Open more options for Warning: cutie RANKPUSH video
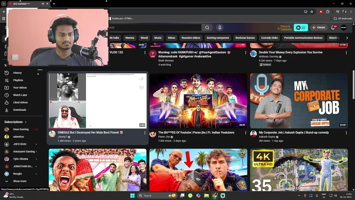This screenshot has height=200, width=355. [x=245, y=52]
